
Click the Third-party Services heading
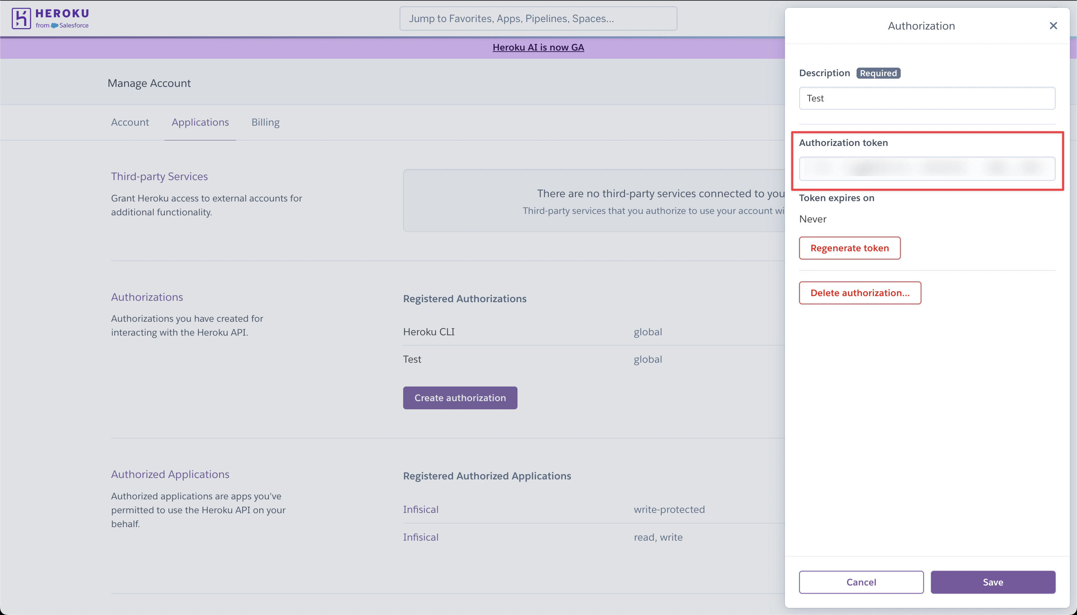[x=159, y=177]
